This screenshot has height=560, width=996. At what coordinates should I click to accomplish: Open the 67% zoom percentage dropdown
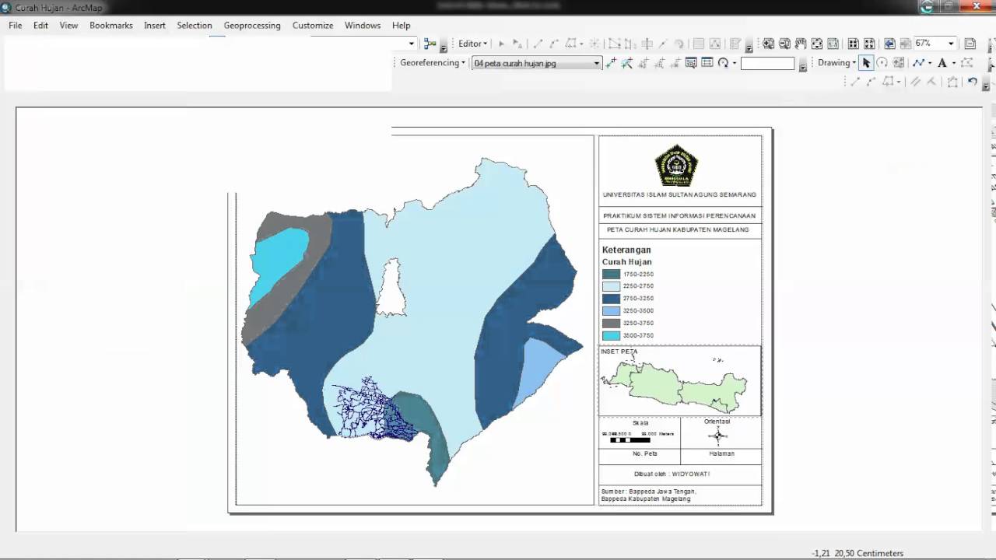[x=951, y=44]
